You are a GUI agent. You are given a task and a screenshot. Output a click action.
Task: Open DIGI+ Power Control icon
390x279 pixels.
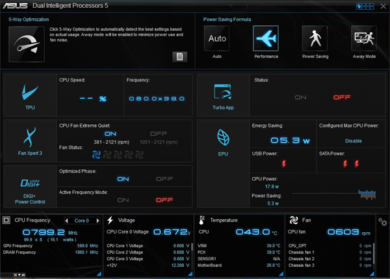point(30,183)
